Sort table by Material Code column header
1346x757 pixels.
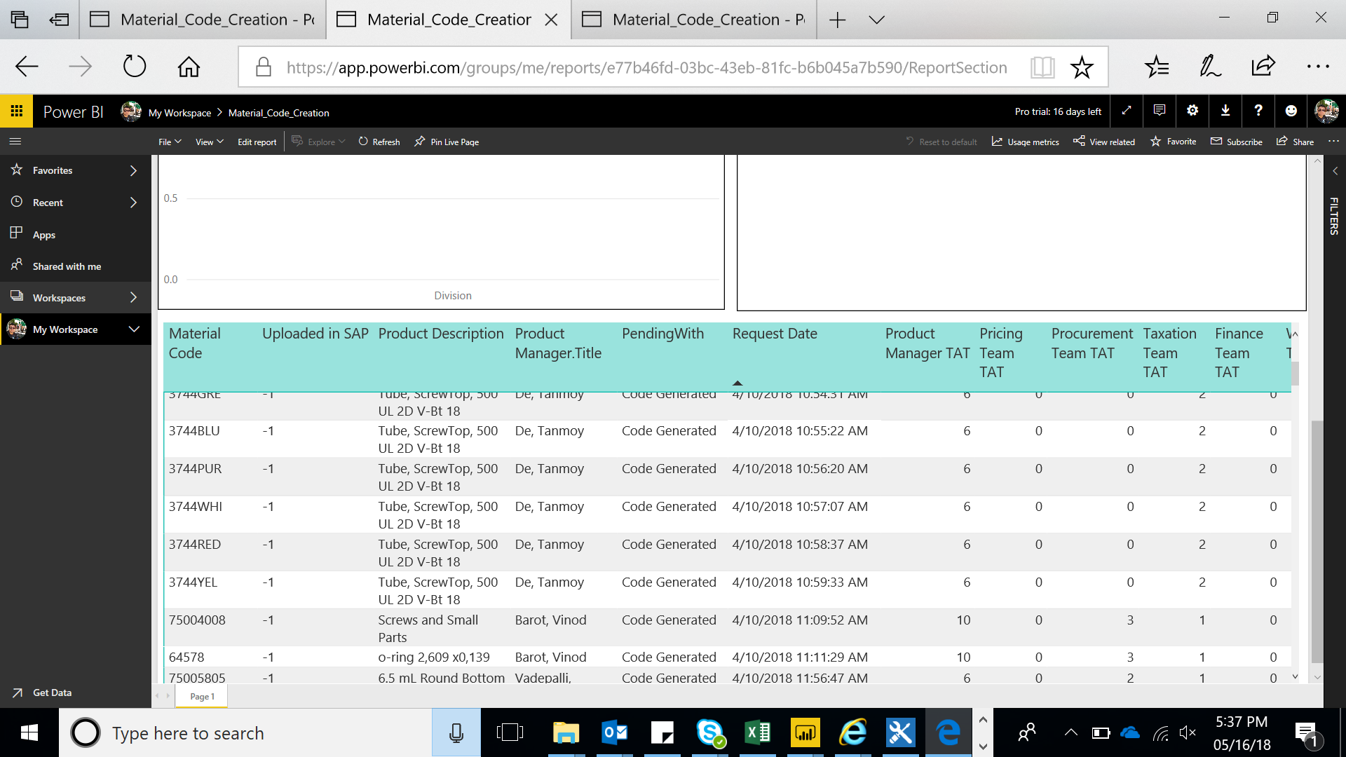point(195,343)
